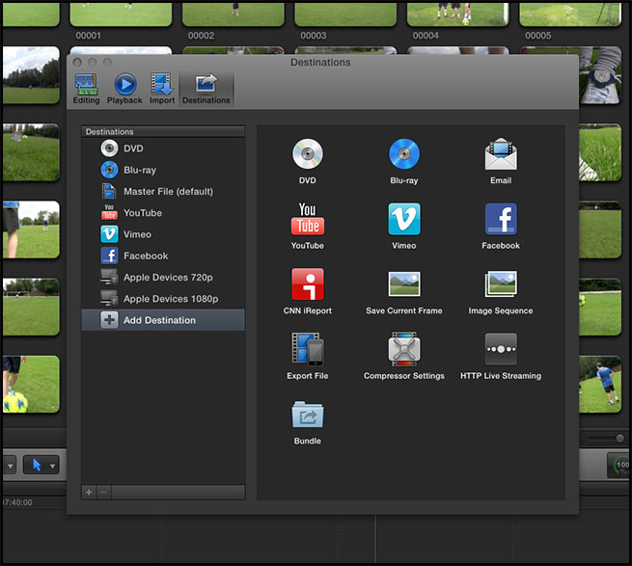Choose the Email envelope destination icon
The height and width of the screenshot is (566, 632).
point(501,154)
